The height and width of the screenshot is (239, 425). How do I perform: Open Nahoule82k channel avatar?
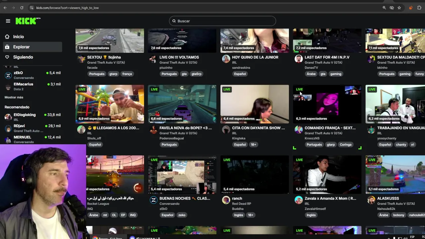(371, 200)
